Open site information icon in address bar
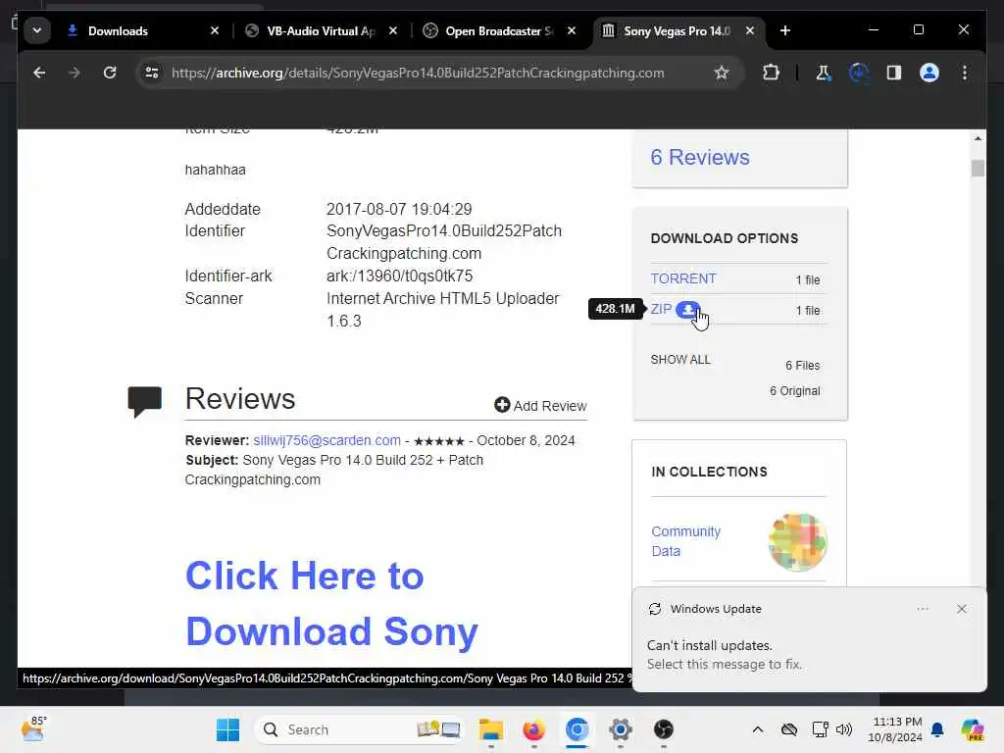 pyautogui.click(x=152, y=73)
